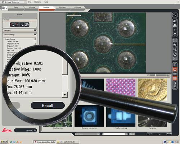Click the Windows Start button

tap(4, 142)
